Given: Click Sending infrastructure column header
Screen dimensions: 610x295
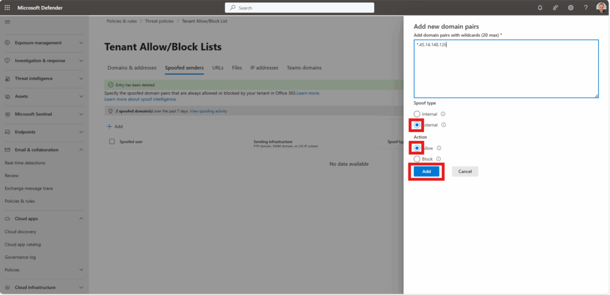Looking at the screenshot, I should [273, 142].
